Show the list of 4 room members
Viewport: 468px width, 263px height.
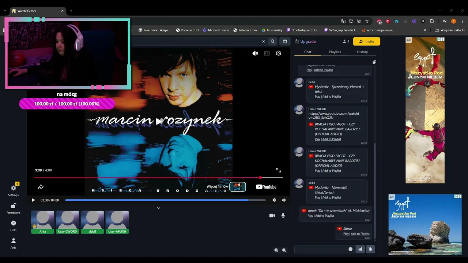click(346, 42)
